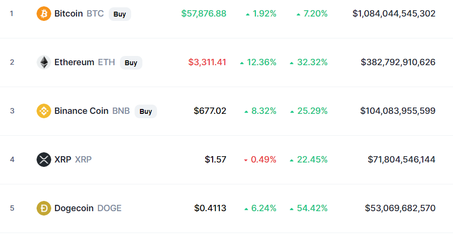Click the Ethereum logo icon
The image size is (453, 235).
coord(44,62)
